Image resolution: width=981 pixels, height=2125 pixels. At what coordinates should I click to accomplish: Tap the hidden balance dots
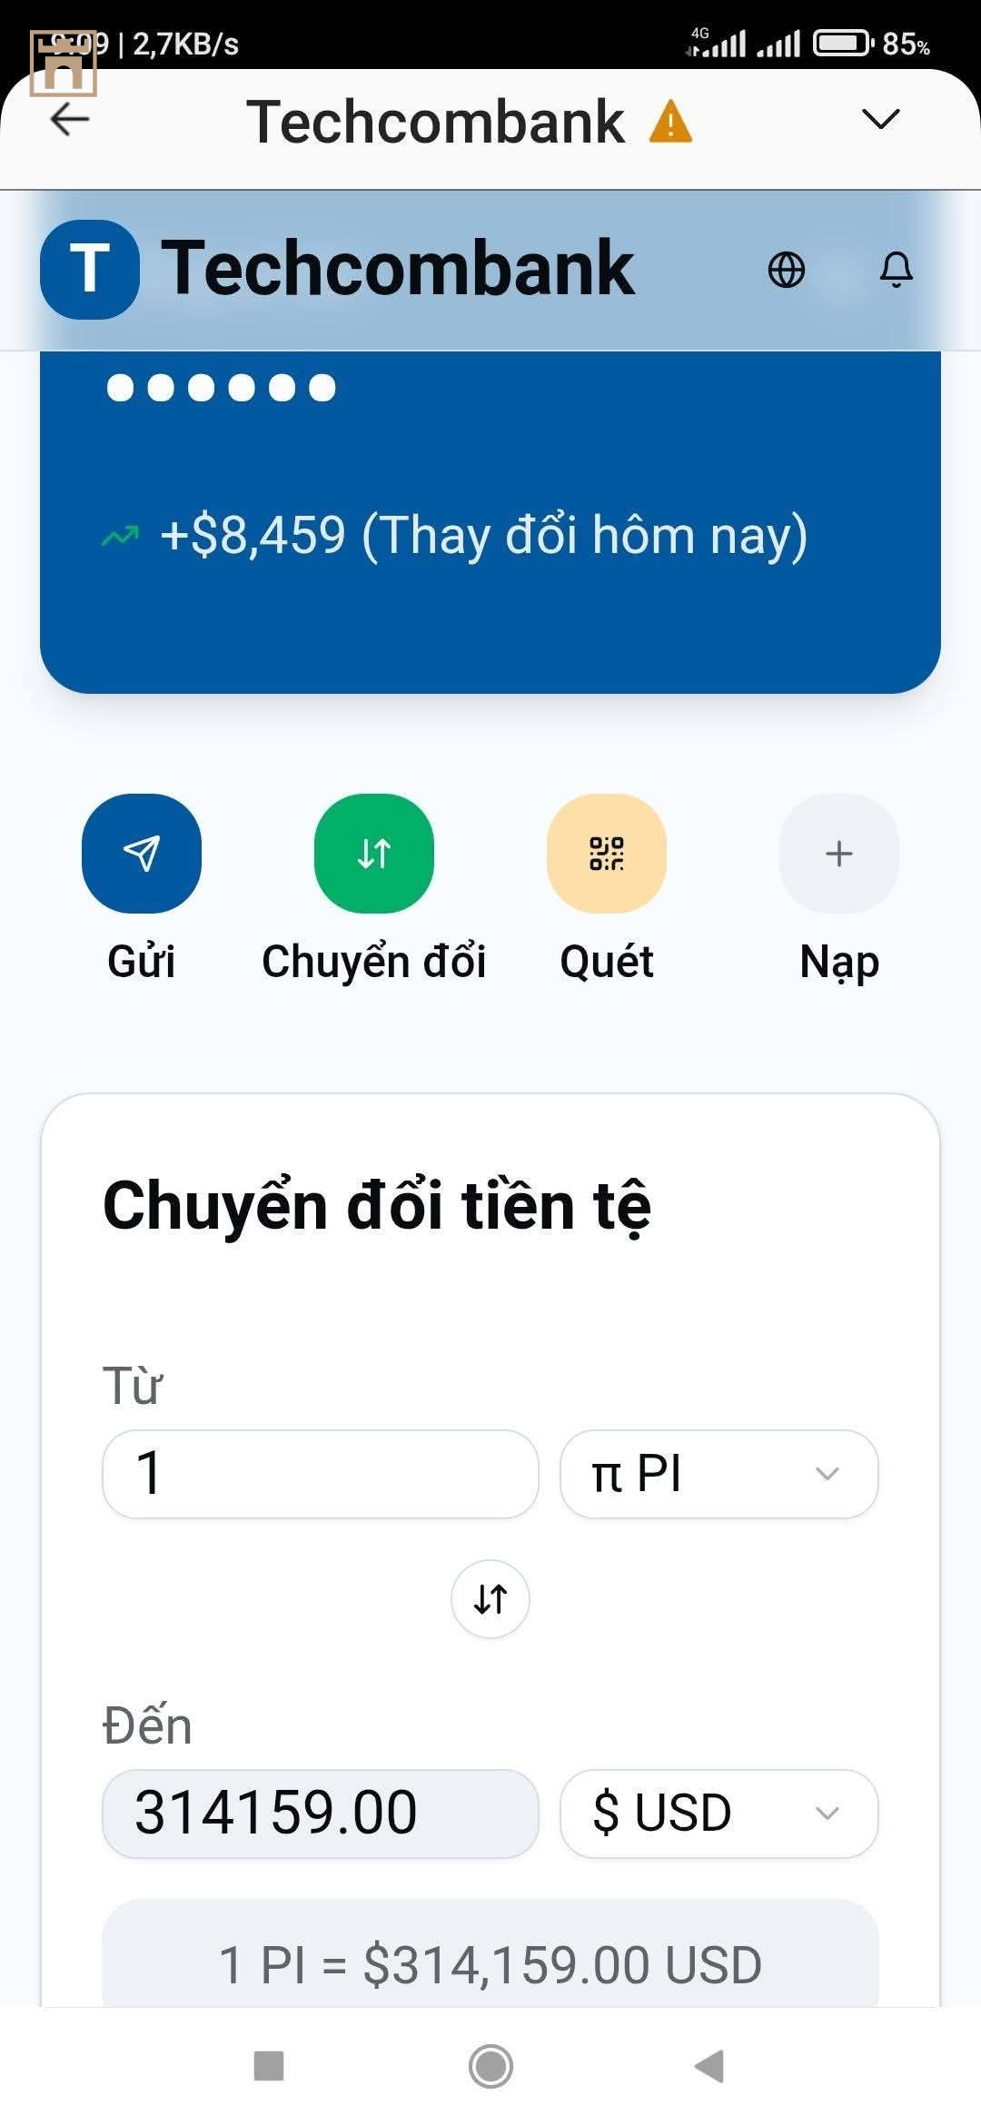221,388
